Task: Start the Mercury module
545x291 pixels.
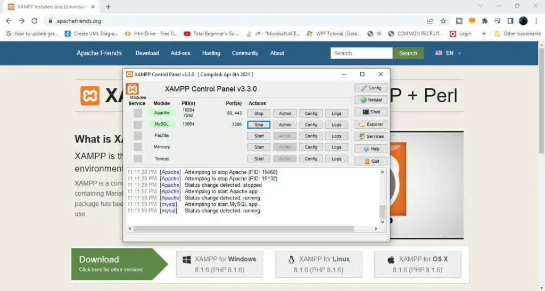Action: (x=259, y=147)
